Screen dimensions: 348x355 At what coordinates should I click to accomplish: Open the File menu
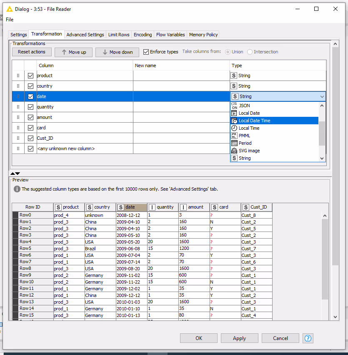pyautogui.click(x=10, y=19)
